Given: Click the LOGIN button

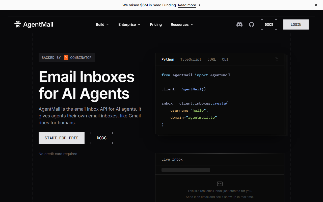Looking at the screenshot, I should (296, 24).
